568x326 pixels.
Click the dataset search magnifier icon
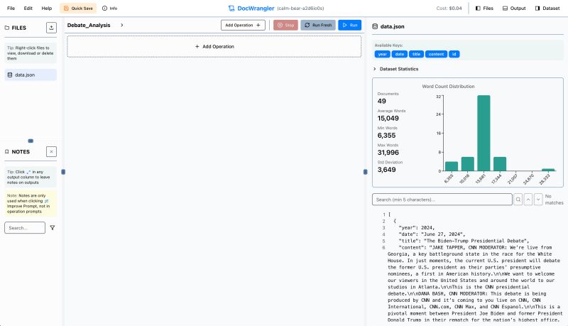coord(518,200)
